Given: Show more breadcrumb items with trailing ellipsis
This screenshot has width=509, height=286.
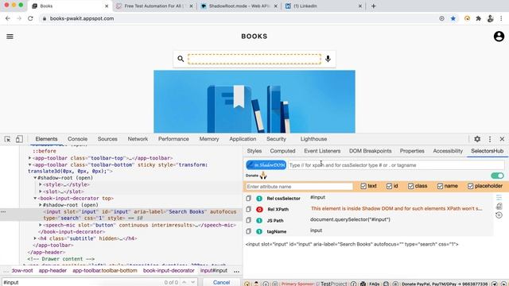Looking at the screenshot, I should (236, 271).
